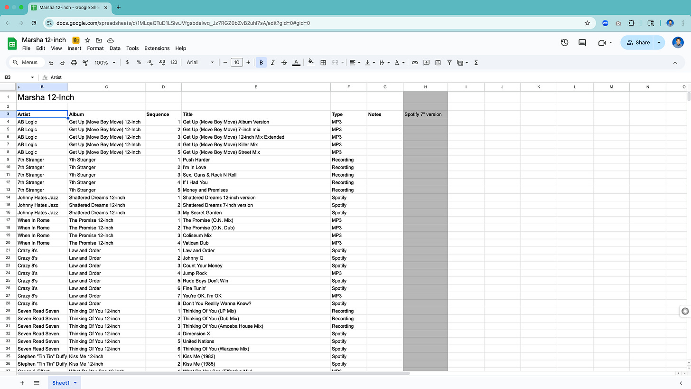Create a filter with the Filter icon
This screenshot has width=691, height=389.
tap(449, 62)
